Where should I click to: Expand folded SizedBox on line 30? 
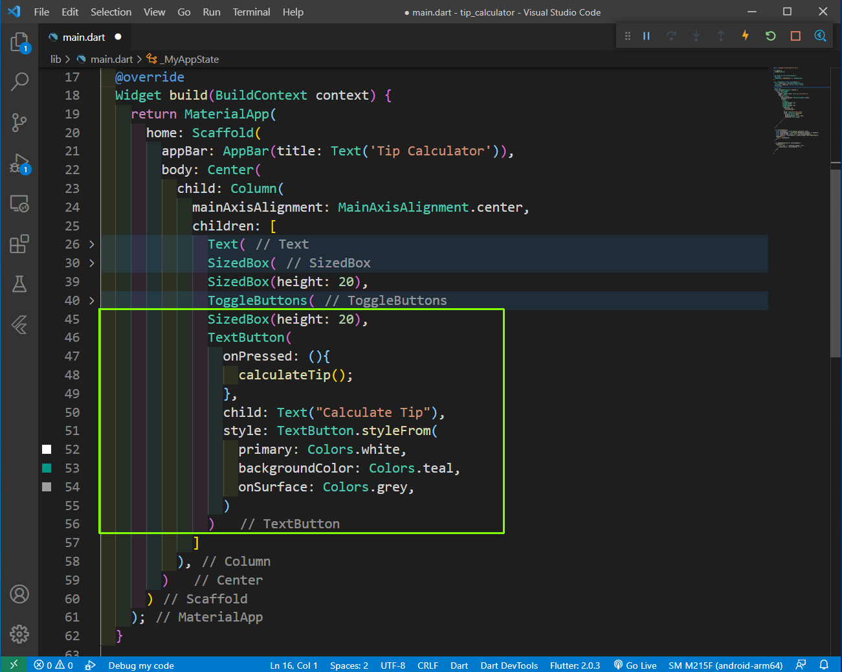tap(91, 263)
